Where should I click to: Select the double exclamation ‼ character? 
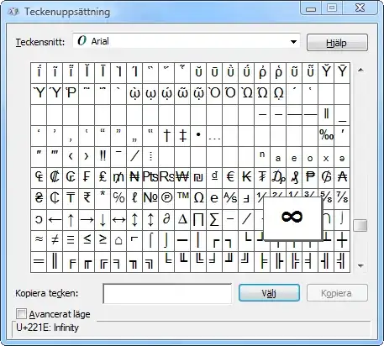[103, 157]
